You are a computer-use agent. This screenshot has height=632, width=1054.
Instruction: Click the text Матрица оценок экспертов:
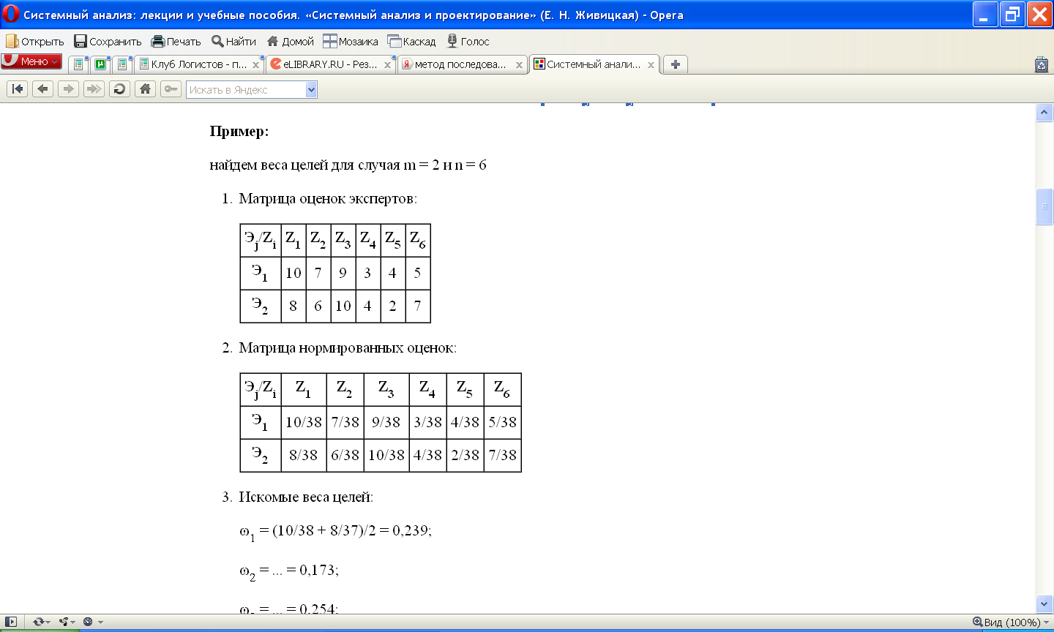pos(328,198)
